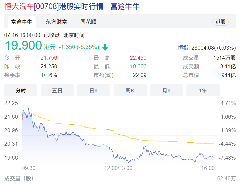Click the 21.60 y-axis price label
This screenshot has width=245, height=185.
(x=11, y=117)
